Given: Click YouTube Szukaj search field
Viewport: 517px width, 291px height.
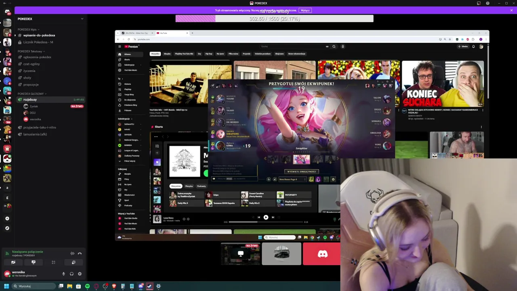Looking at the screenshot, I should coord(294,46).
